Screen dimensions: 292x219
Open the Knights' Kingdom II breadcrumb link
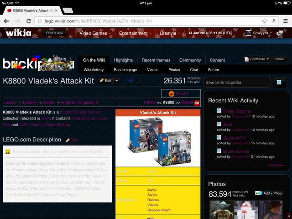click(79, 102)
